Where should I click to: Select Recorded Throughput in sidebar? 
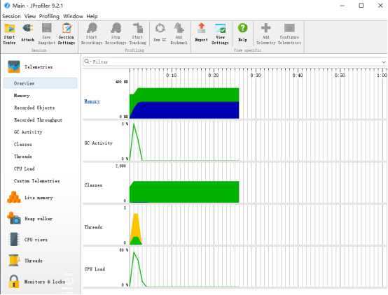[x=38, y=120]
